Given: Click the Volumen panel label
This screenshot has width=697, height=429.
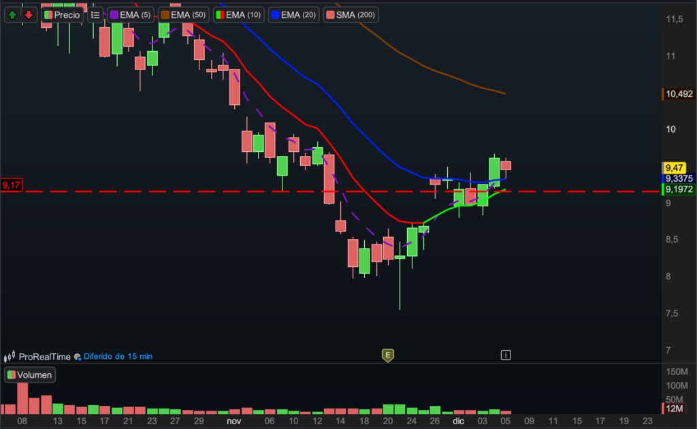Looking at the screenshot, I should coord(29,375).
